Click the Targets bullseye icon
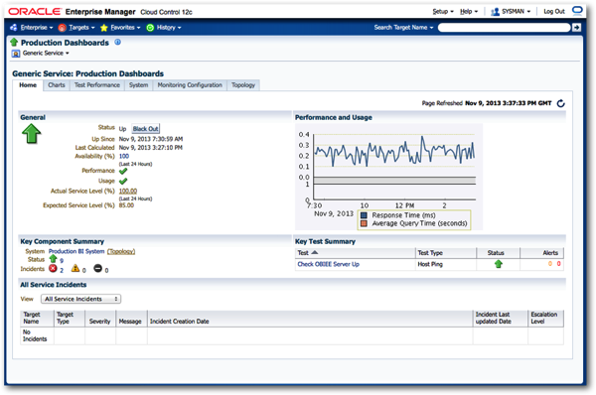This screenshot has width=596, height=395. click(63, 28)
